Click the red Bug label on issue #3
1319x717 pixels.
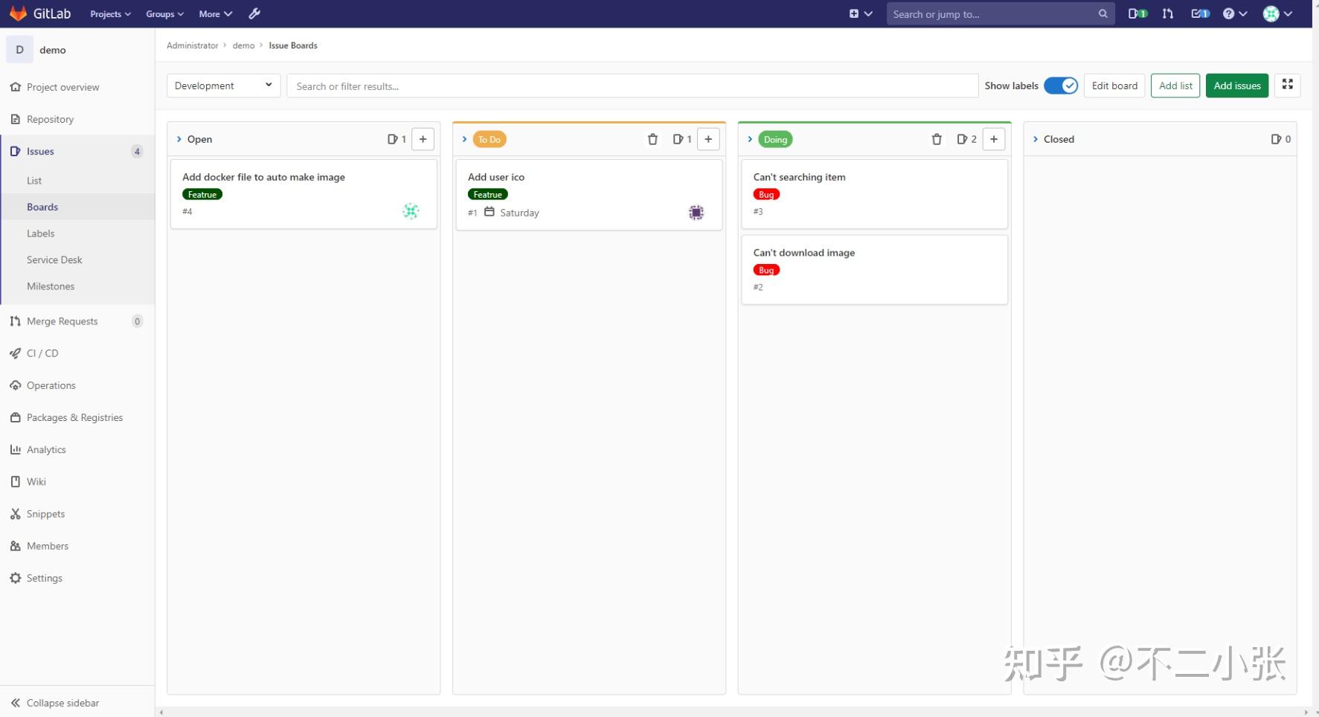click(x=766, y=194)
